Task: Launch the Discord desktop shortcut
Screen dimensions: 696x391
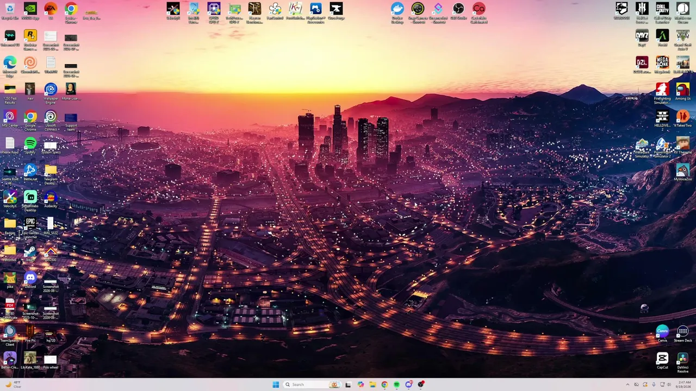Action: (x=30, y=280)
